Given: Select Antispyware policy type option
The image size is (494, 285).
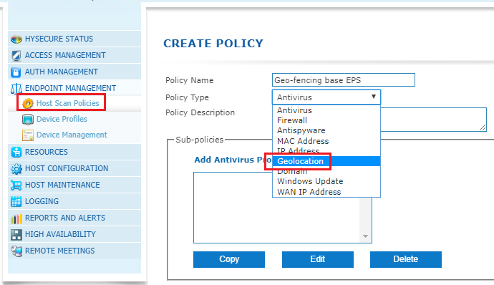Looking at the screenshot, I should point(326,130).
